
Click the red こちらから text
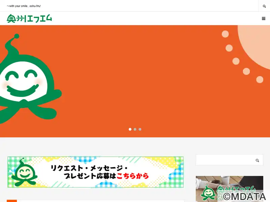(133, 176)
